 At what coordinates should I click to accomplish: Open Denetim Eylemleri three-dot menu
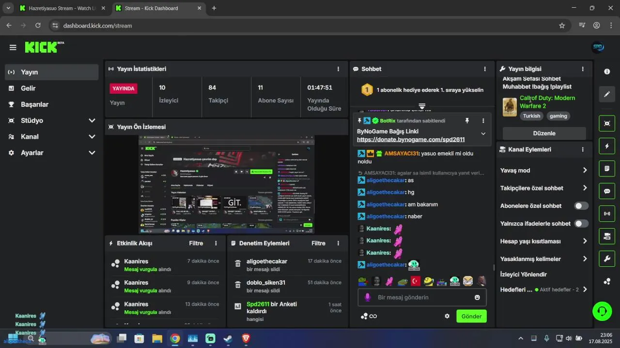[338, 244]
